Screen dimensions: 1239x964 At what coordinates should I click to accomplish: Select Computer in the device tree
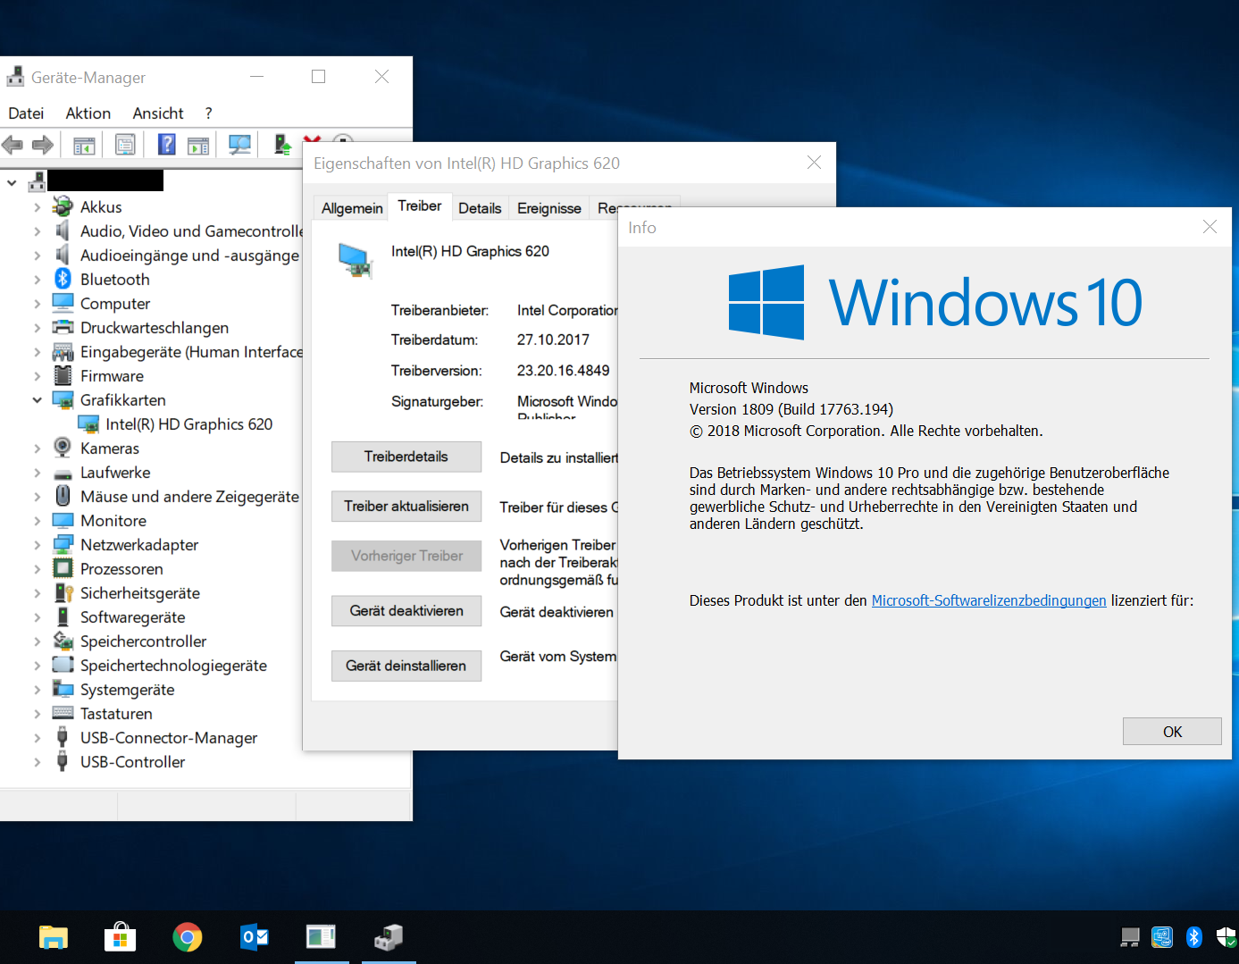(115, 304)
